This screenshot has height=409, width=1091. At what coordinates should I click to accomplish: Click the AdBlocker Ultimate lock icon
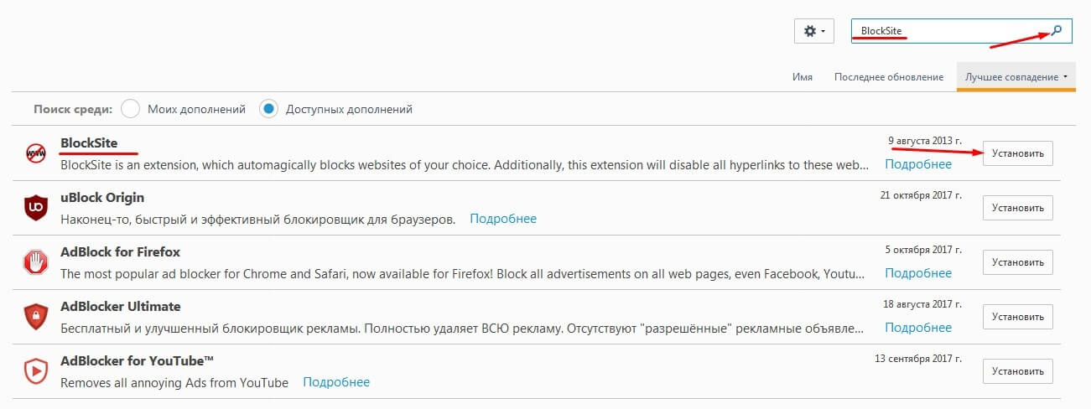coord(35,316)
